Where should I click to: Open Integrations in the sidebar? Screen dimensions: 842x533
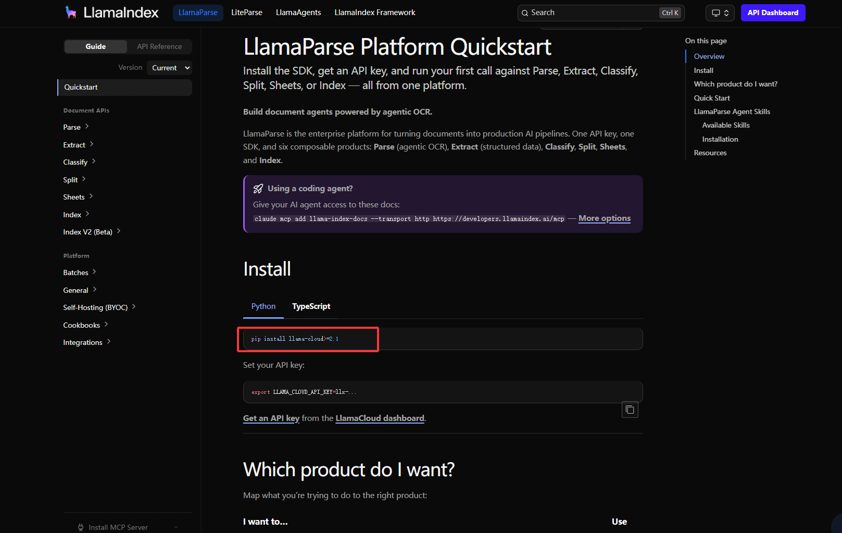coord(83,342)
